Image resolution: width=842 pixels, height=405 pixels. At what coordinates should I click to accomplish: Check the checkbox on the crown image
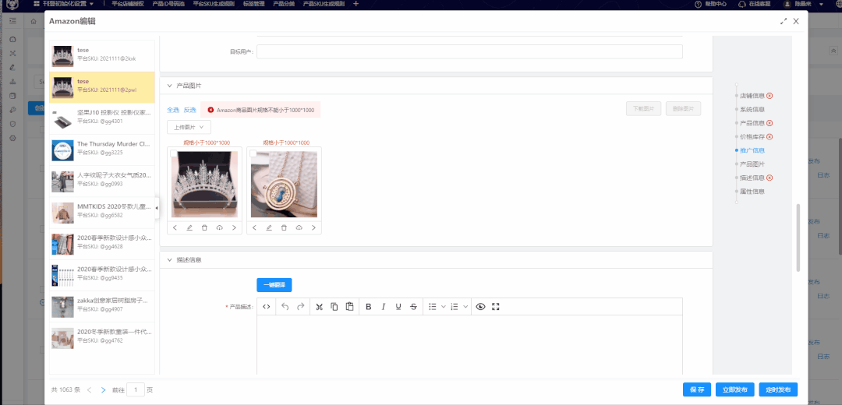pyautogui.click(x=174, y=153)
